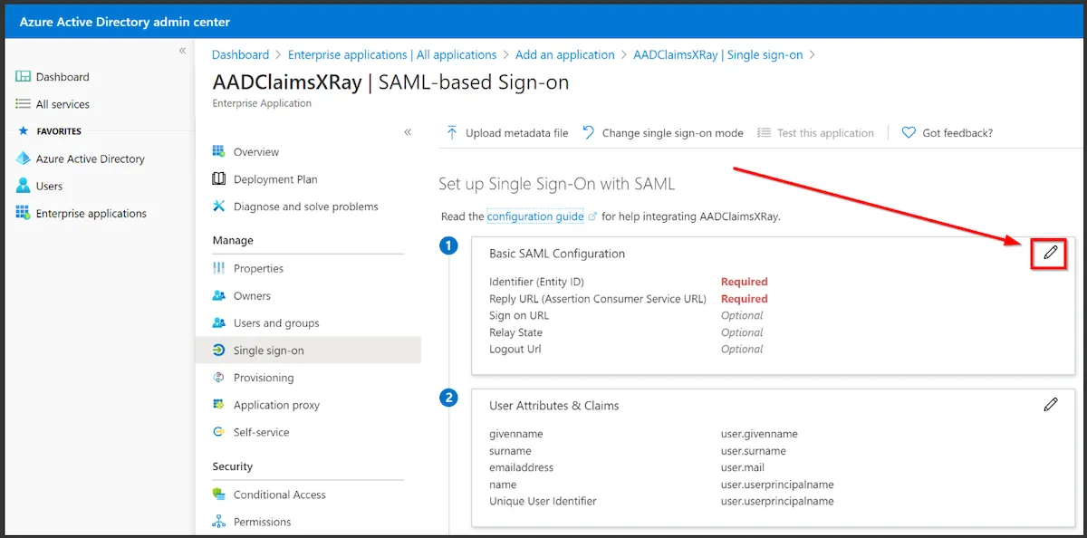Click the emailaddress claim name
The height and width of the screenshot is (538, 1087).
point(522,467)
